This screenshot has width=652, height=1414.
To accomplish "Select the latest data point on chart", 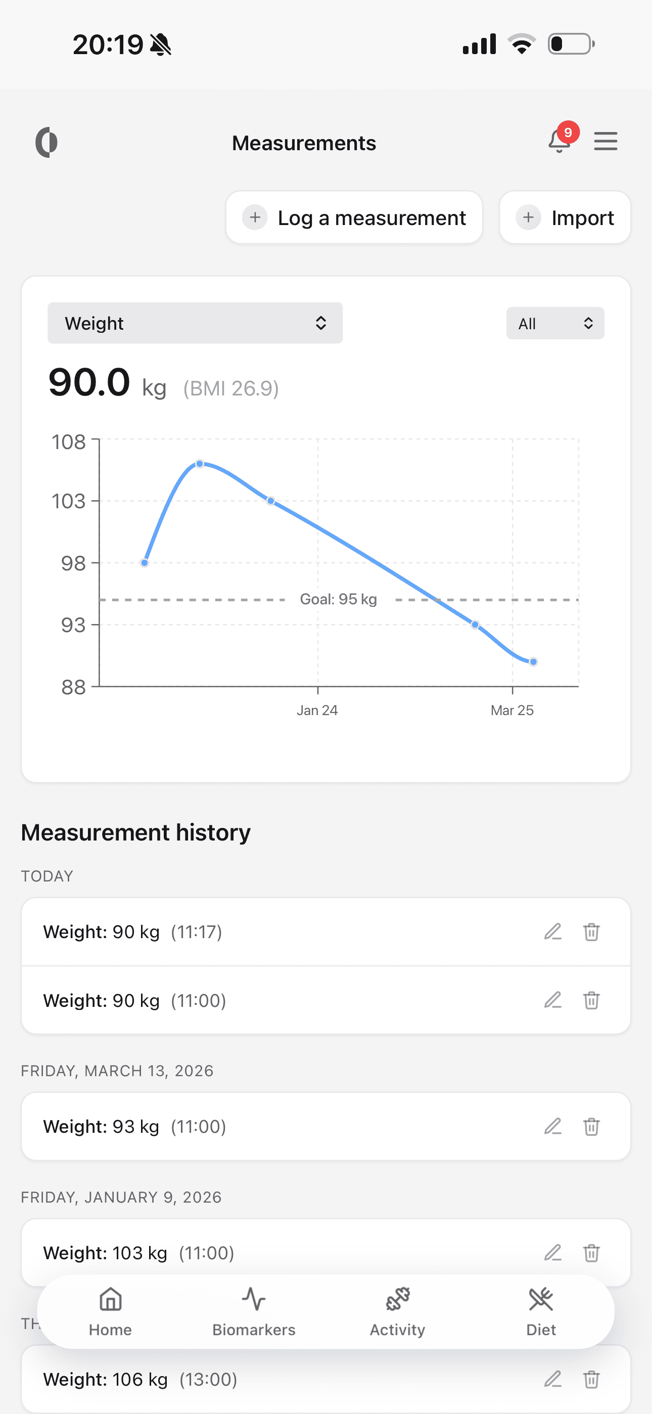I will coord(533,661).
